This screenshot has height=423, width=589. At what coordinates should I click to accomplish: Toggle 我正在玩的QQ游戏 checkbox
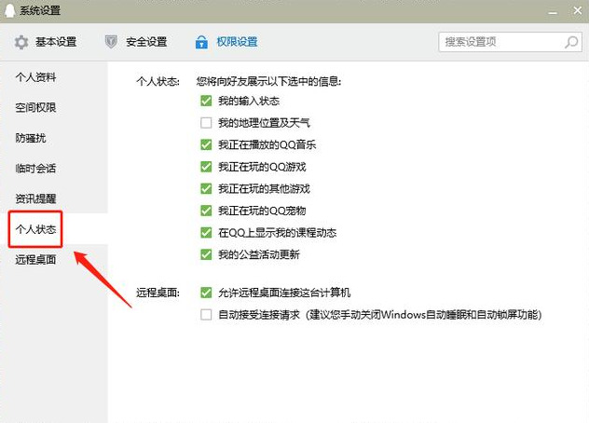click(x=206, y=167)
